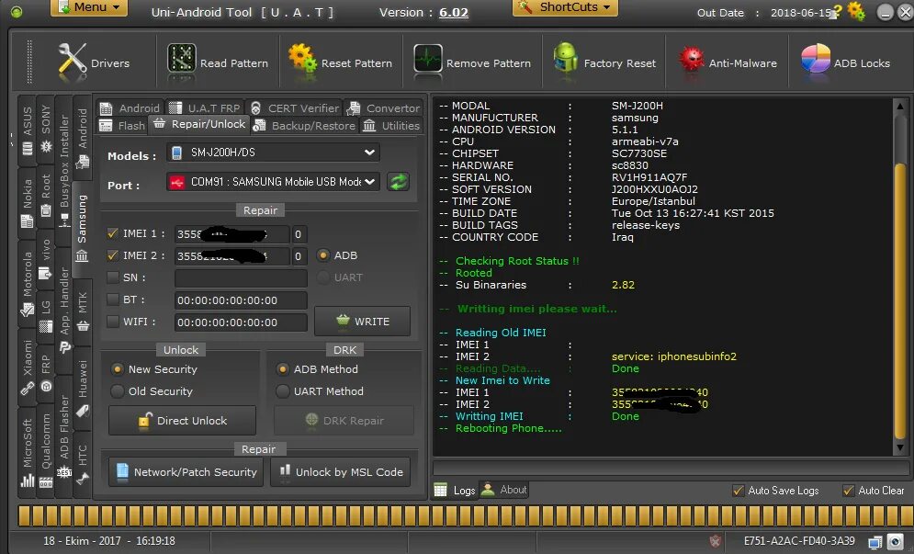Image resolution: width=914 pixels, height=554 pixels.
Task: Select ADB Method for DRK
Action: pos(283,369)
